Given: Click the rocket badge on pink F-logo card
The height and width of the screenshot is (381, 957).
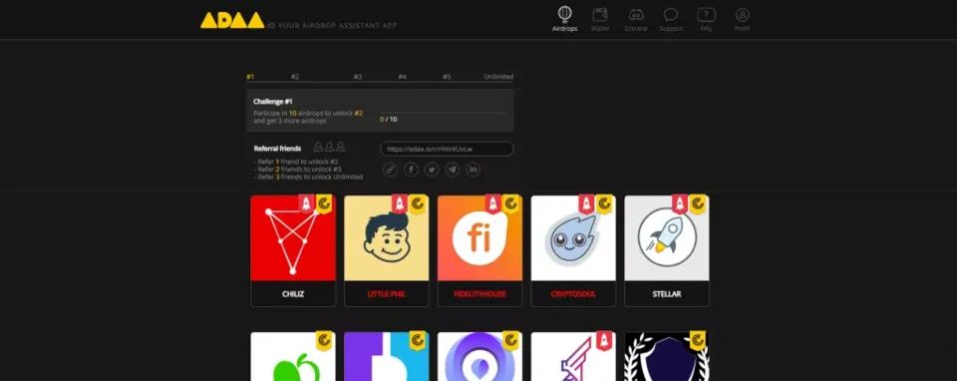Looking at the screenshot, I should [604, 341].
